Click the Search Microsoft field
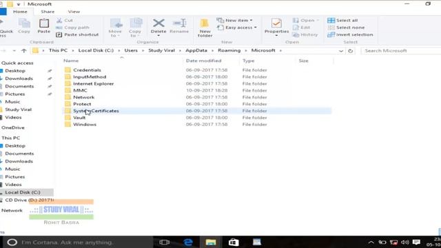 tap(401, 50)
